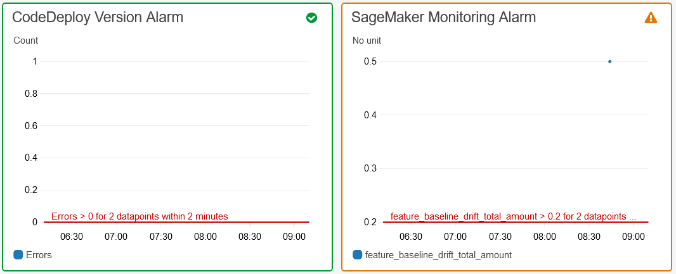
Task: Click the red threshold line in SageMaker chart
Action: tap(515, 222)
